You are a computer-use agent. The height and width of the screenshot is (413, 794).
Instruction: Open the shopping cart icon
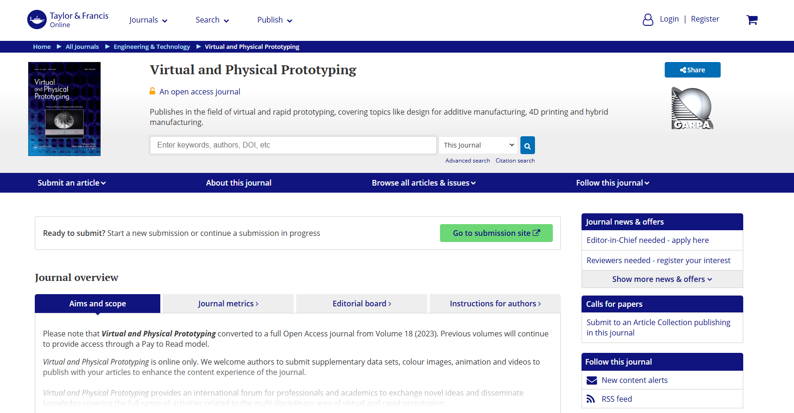tap(752, 20)
